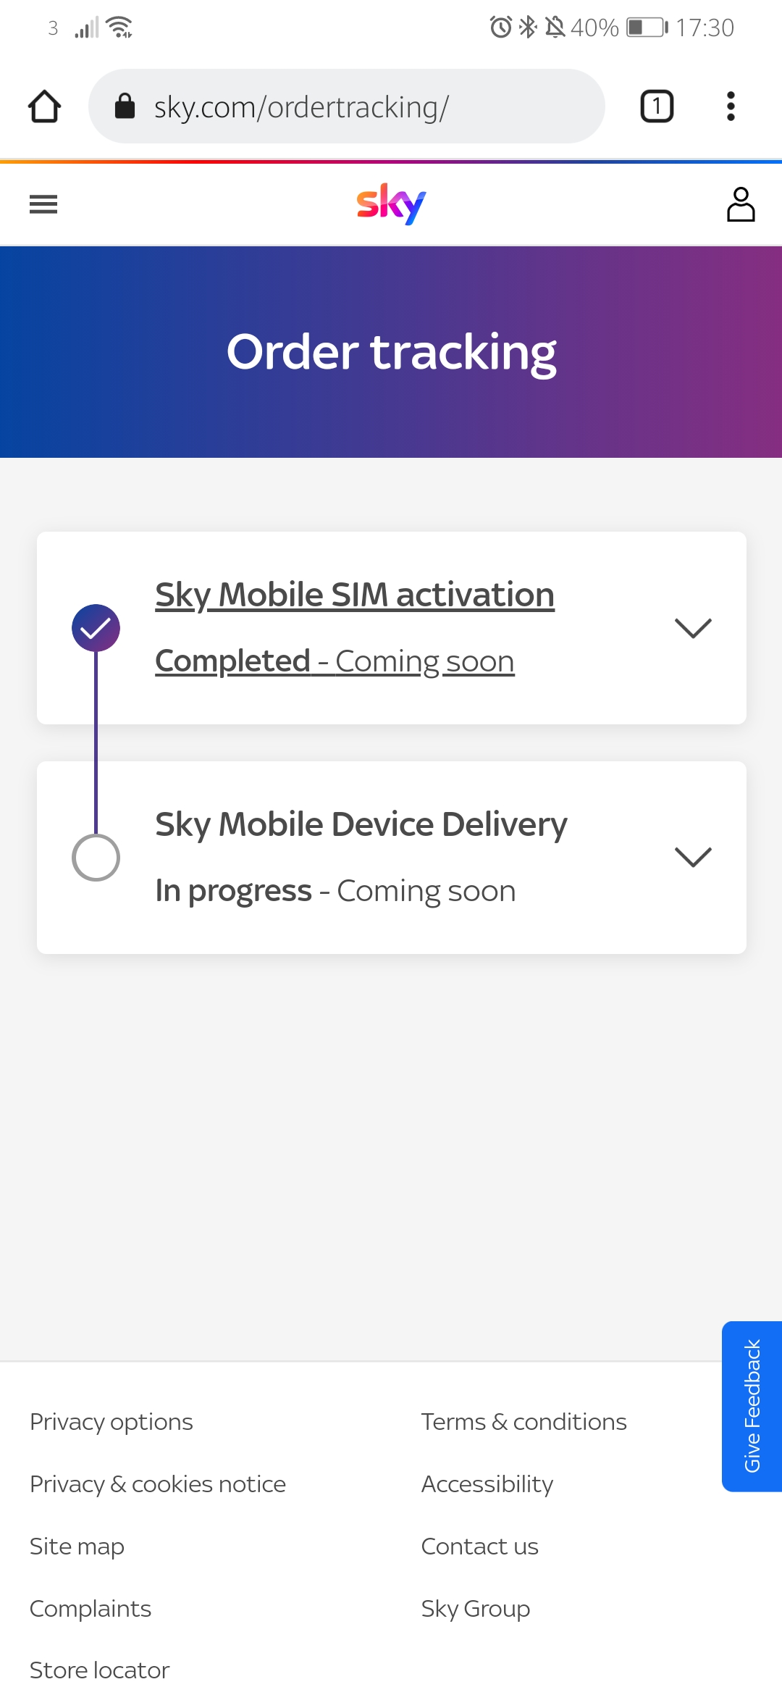Image resolution: width=782 pixels, height=1695 pixels.
Task: Open the hamburger navigation menu
Action: tap(43, 205)
